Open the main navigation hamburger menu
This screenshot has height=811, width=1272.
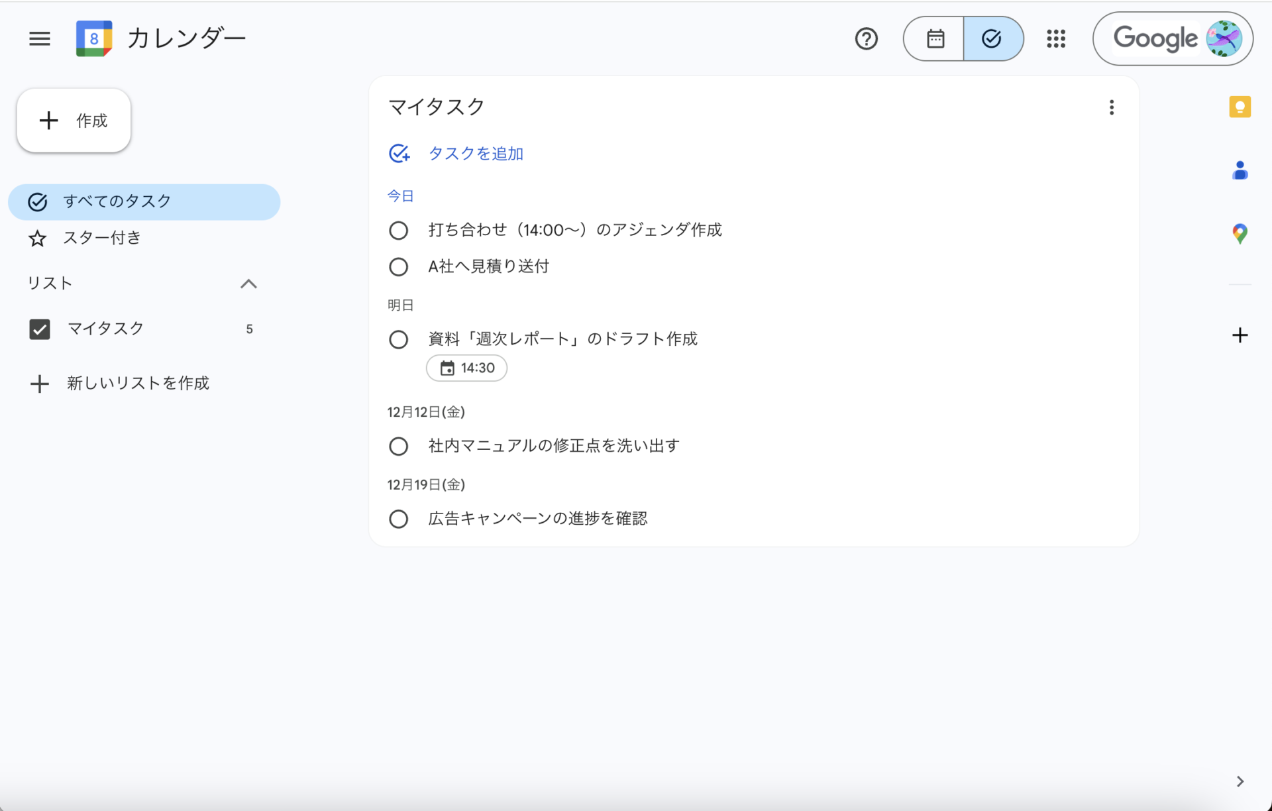pos(39,38)
